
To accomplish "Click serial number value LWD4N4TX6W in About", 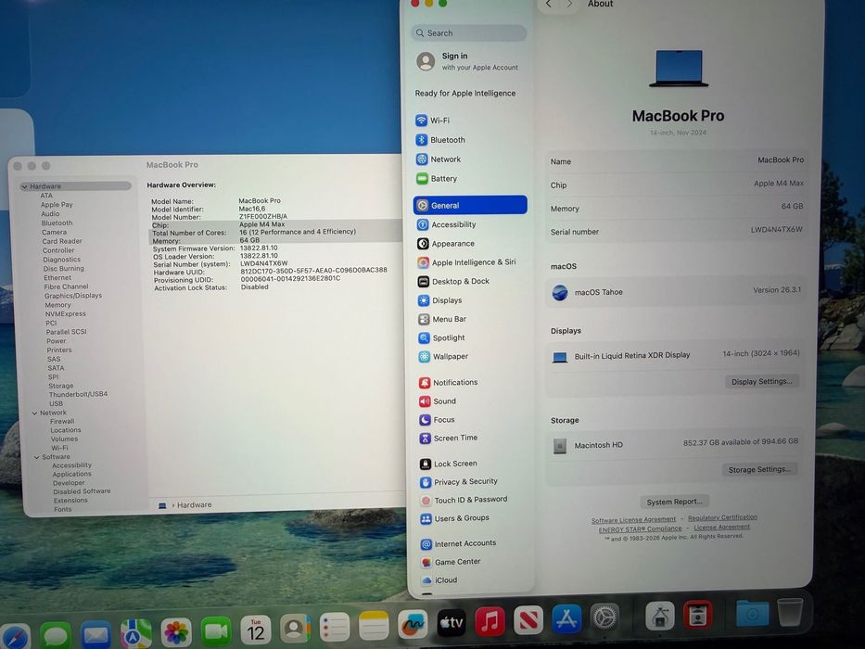I will click(x=776, y=230).
